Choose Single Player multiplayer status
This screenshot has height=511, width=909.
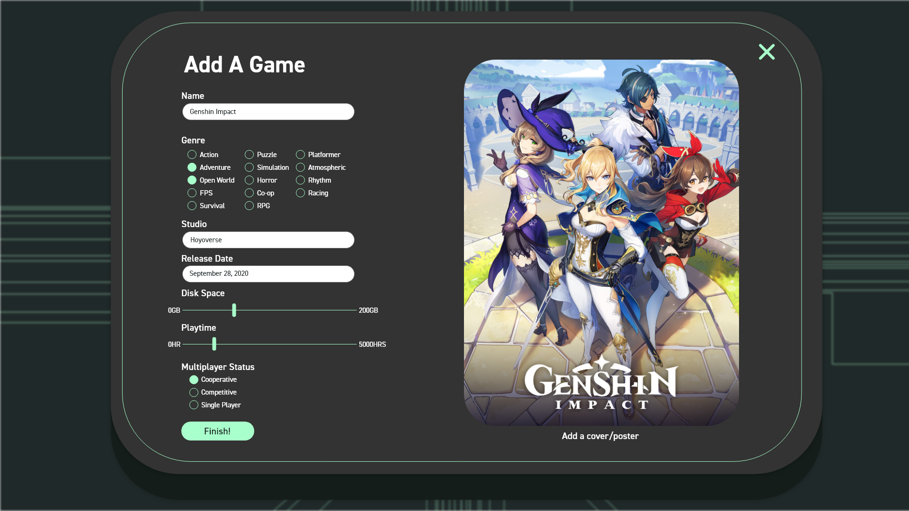pyautogui.click(x=194, y=405)
